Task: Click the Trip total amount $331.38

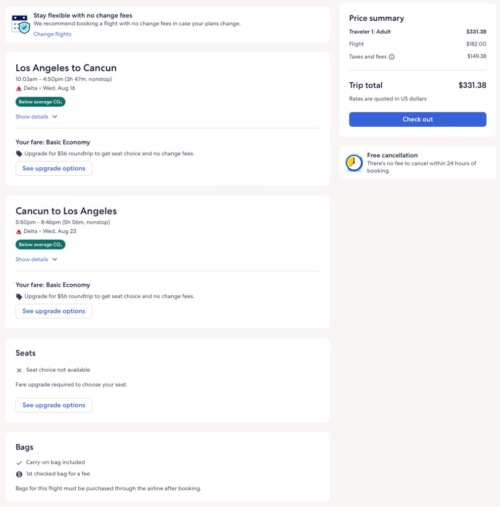Action: (472, 85)
